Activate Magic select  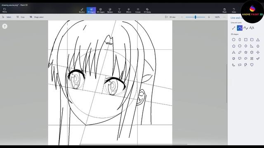(x=37, y=17)
